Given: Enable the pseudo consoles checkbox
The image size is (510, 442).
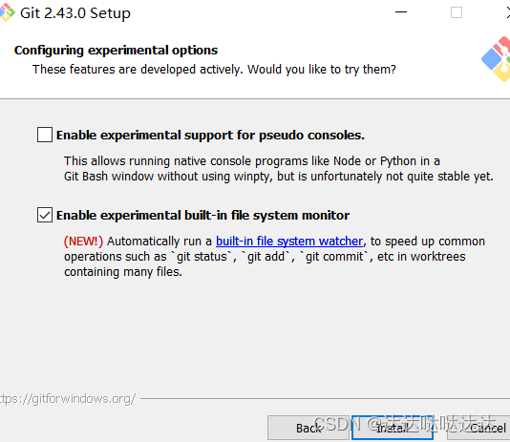Looking at the screenshot, I should (x=45, y=135).
